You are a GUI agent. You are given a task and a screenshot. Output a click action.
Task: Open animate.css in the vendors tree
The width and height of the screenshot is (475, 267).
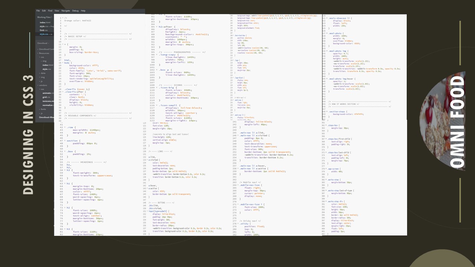[47, 93]
